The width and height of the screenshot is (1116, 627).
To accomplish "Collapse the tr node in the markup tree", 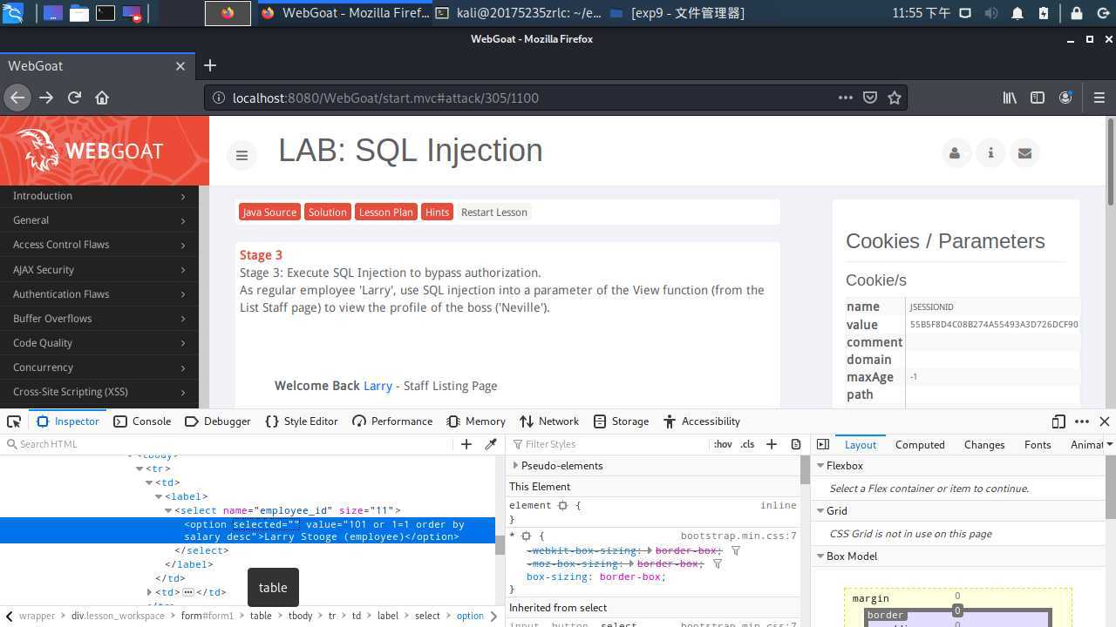I will pos(139,469).
